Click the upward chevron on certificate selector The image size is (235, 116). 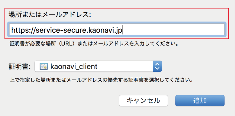point(157,64)
